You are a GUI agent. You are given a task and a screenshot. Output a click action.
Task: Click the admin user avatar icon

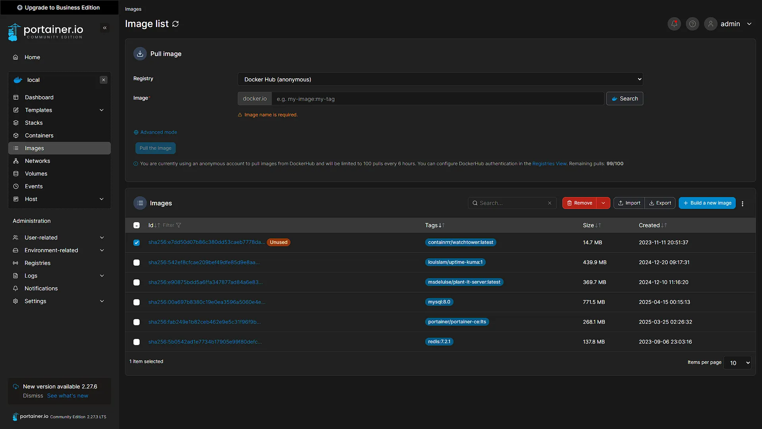point(711,24)
